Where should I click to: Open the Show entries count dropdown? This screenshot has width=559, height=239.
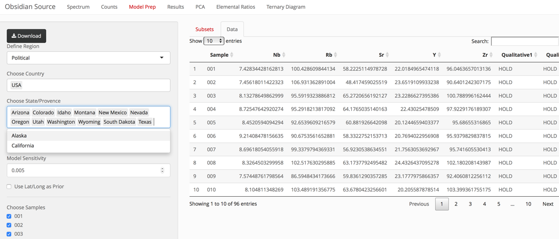click(x=213, y=41)
